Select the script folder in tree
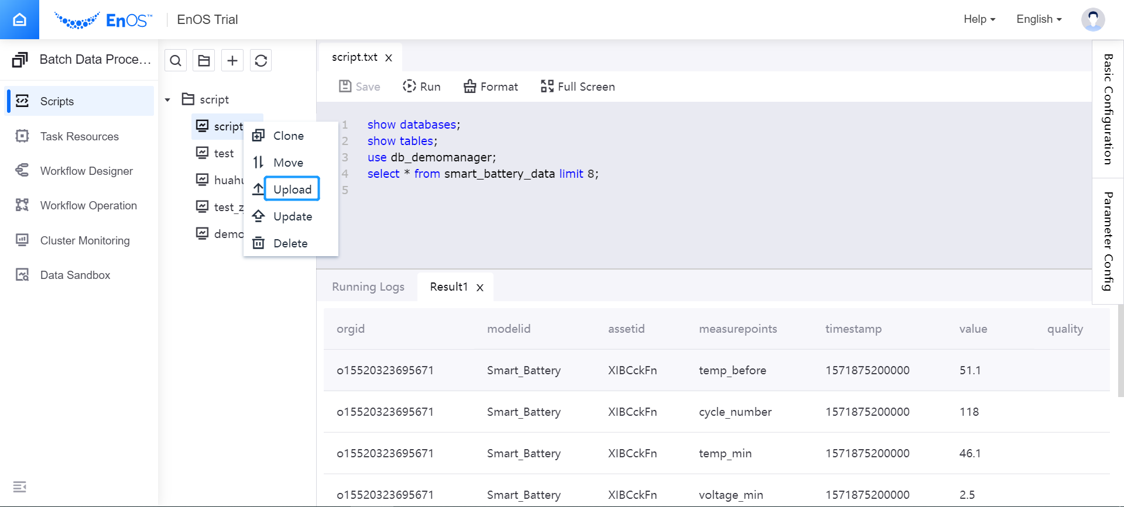Viewport: 1124px width, 507px height. click(x=214, y=99)
